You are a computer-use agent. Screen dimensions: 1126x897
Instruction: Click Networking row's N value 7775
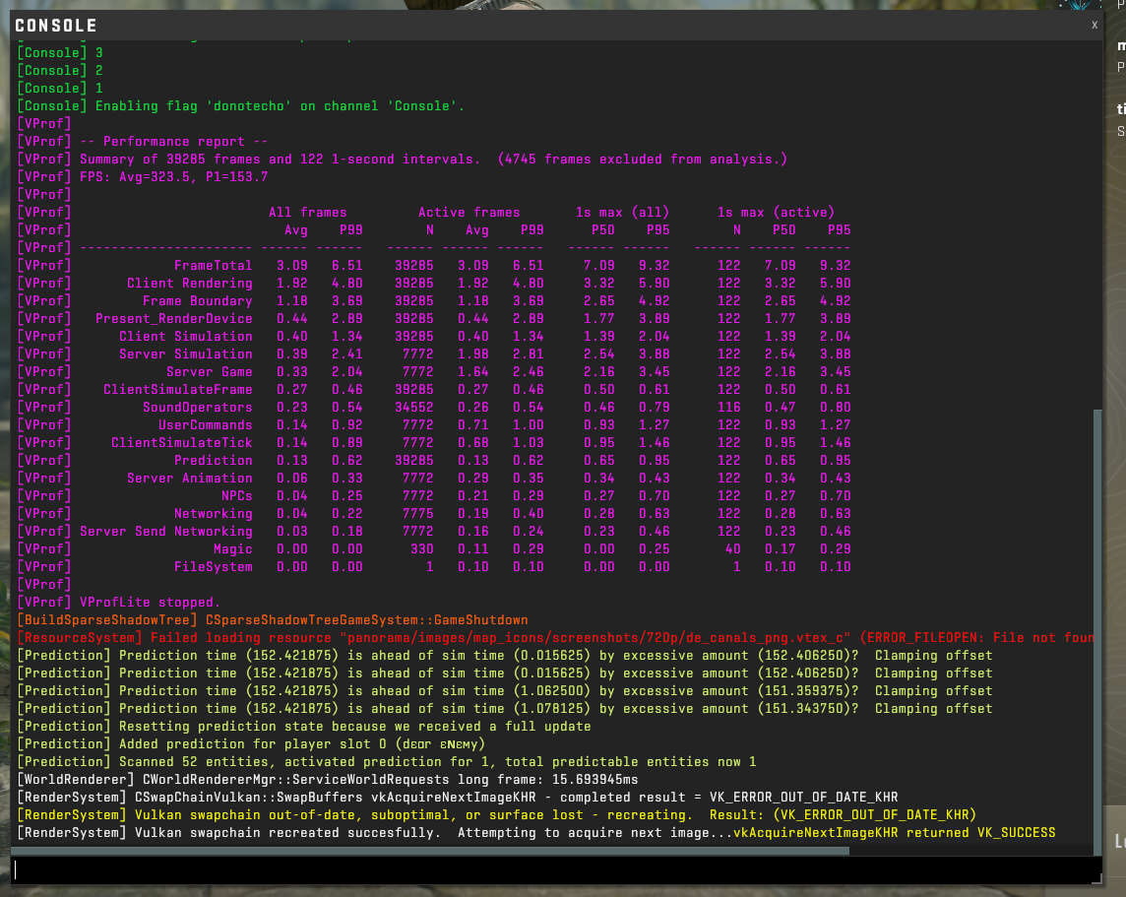[x=418, y=514]
